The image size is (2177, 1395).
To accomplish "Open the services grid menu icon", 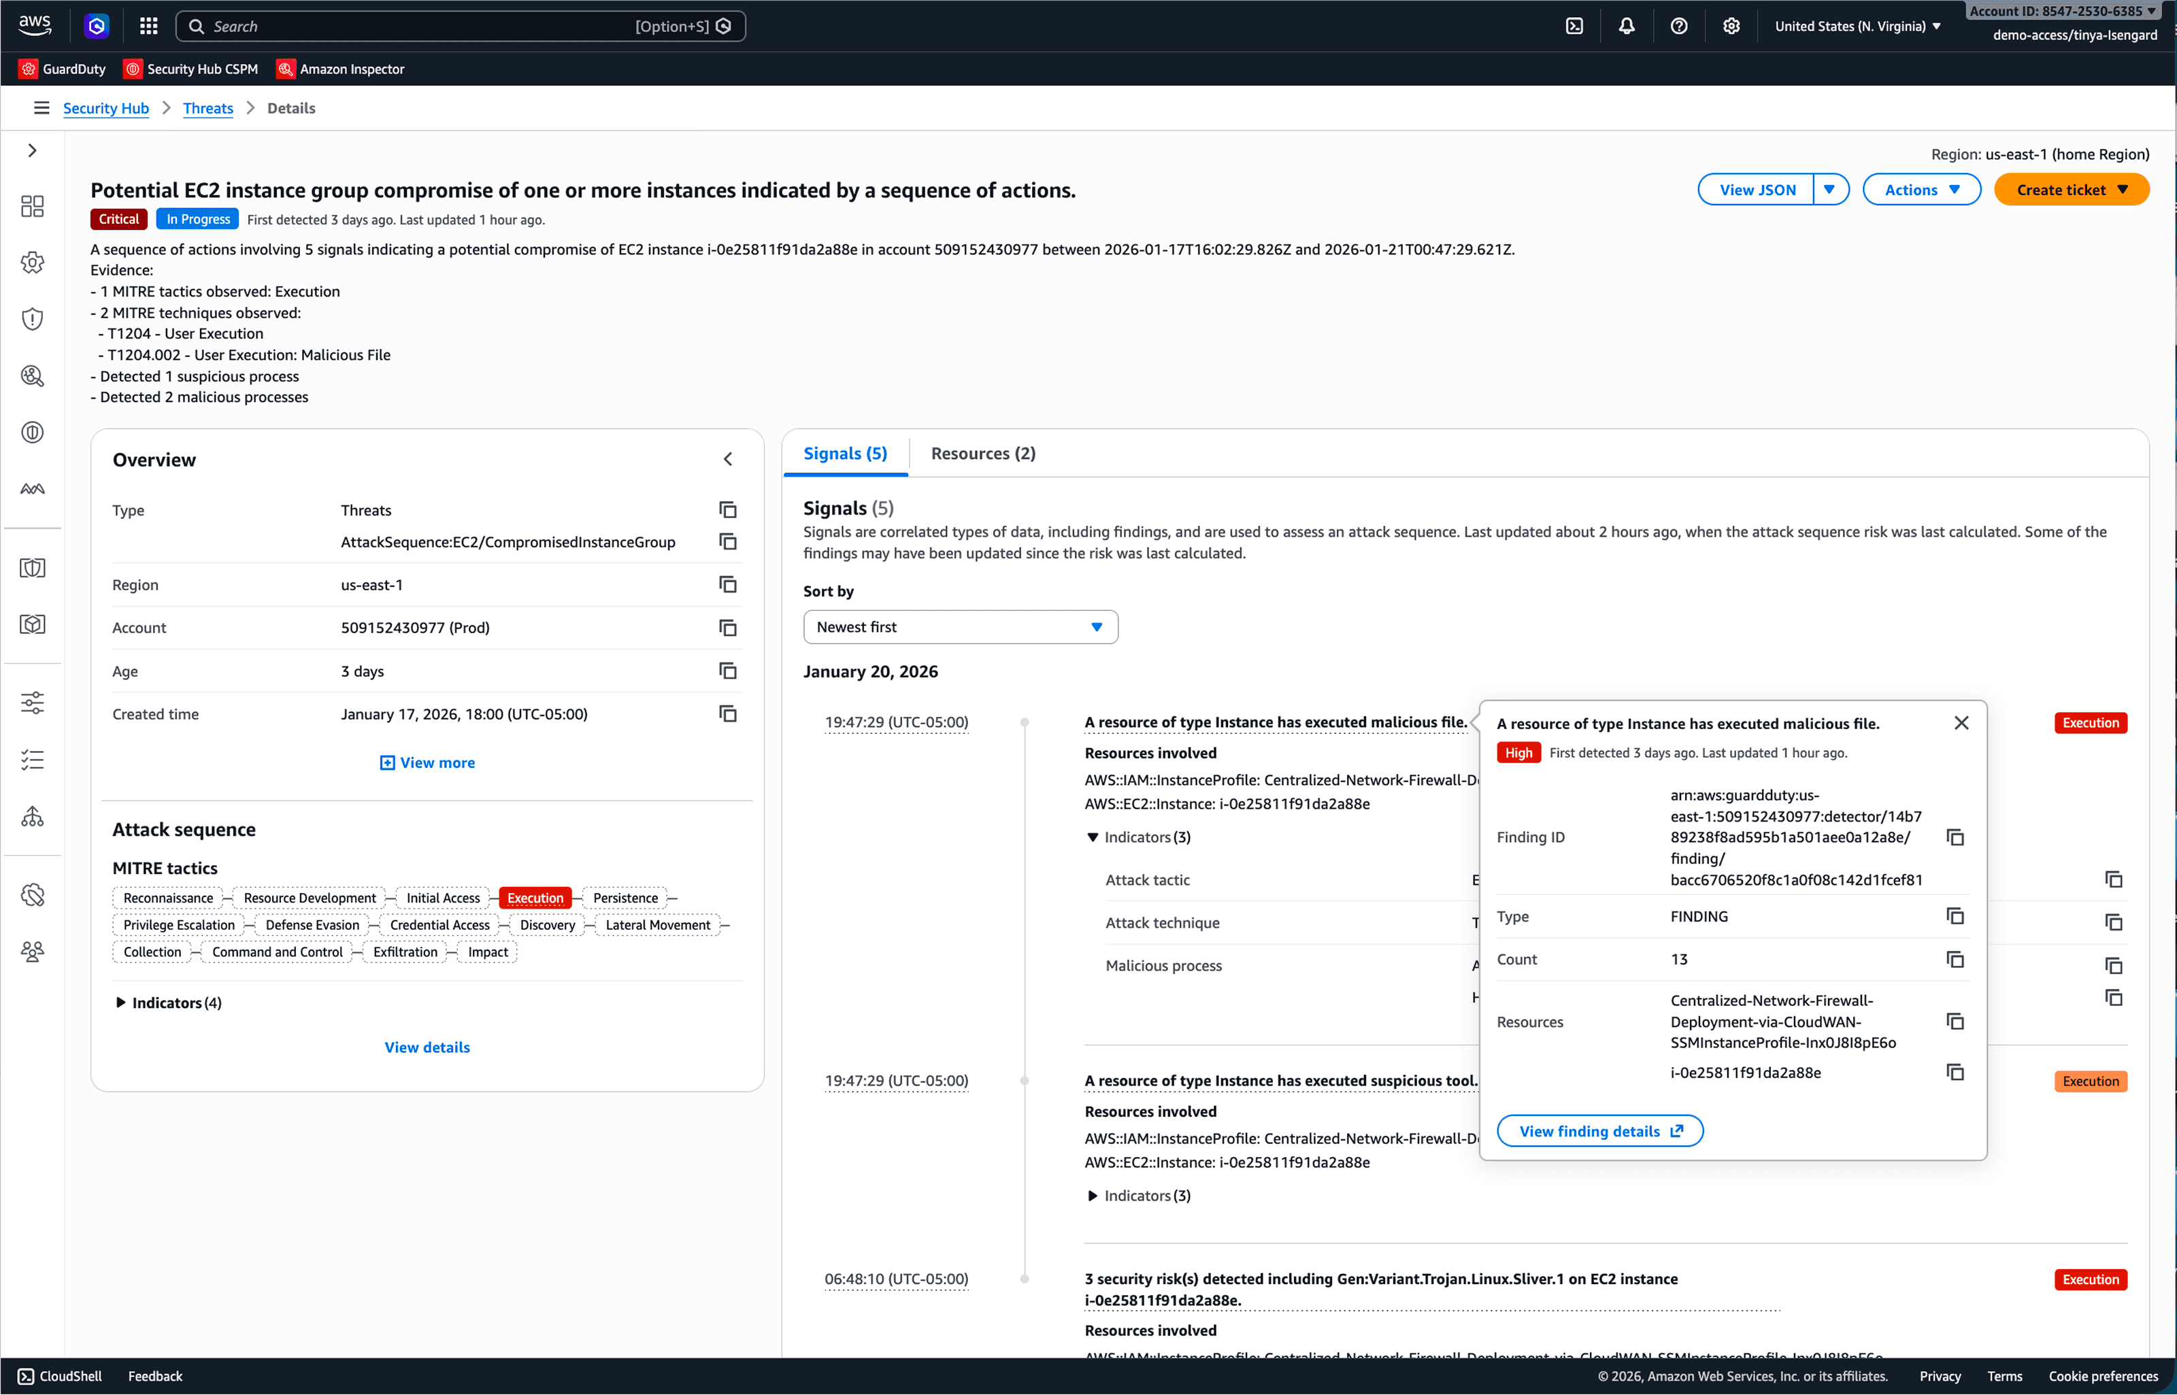I will point(148,27).
